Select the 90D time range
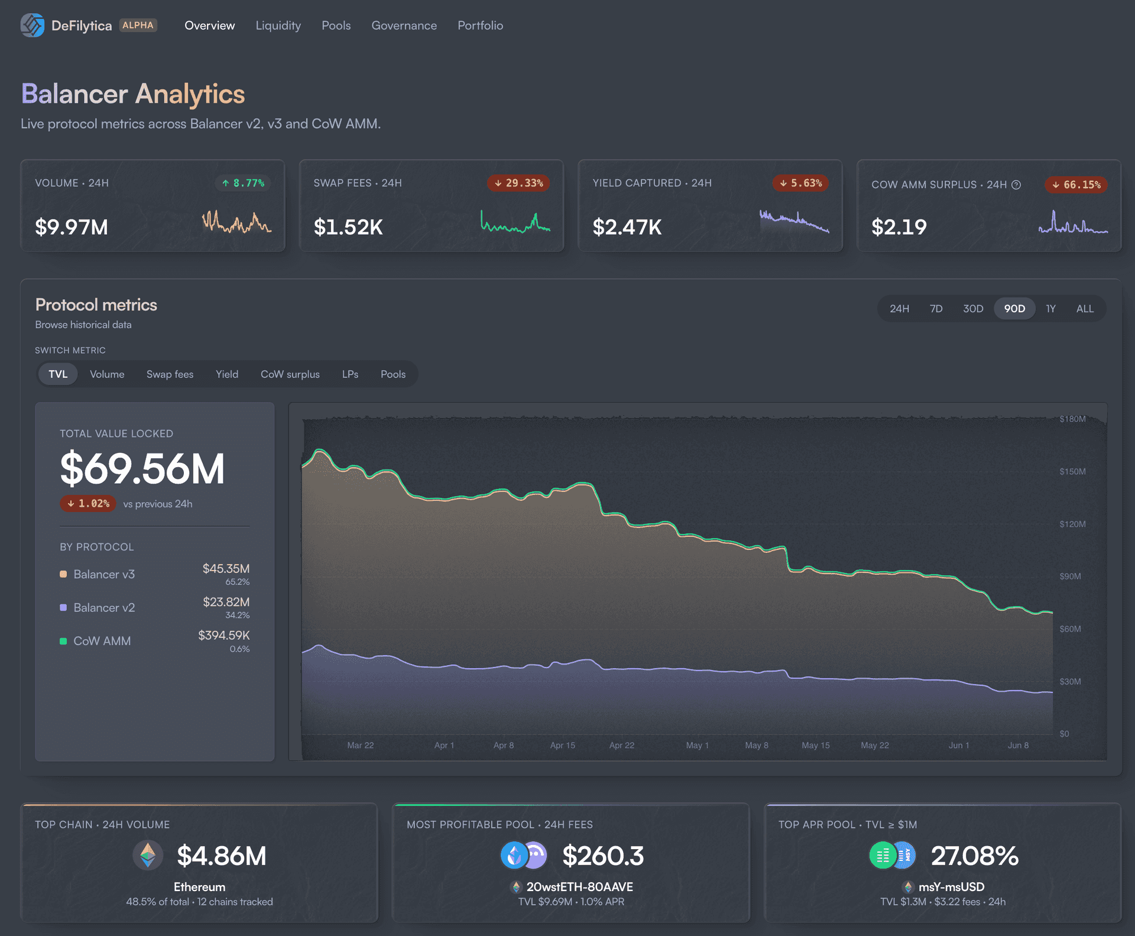The height and width of the screenshot is (936, 1135). [x=1015, y=309]
